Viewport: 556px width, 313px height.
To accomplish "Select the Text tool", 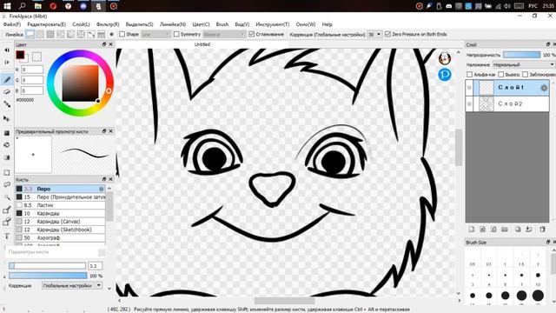I will click(x=7, y=236).
